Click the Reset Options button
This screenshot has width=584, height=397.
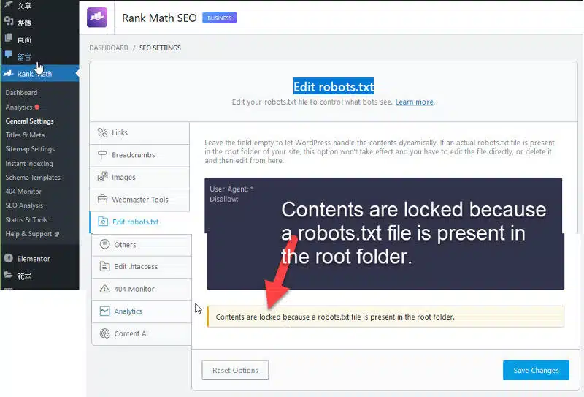[235, 370]
